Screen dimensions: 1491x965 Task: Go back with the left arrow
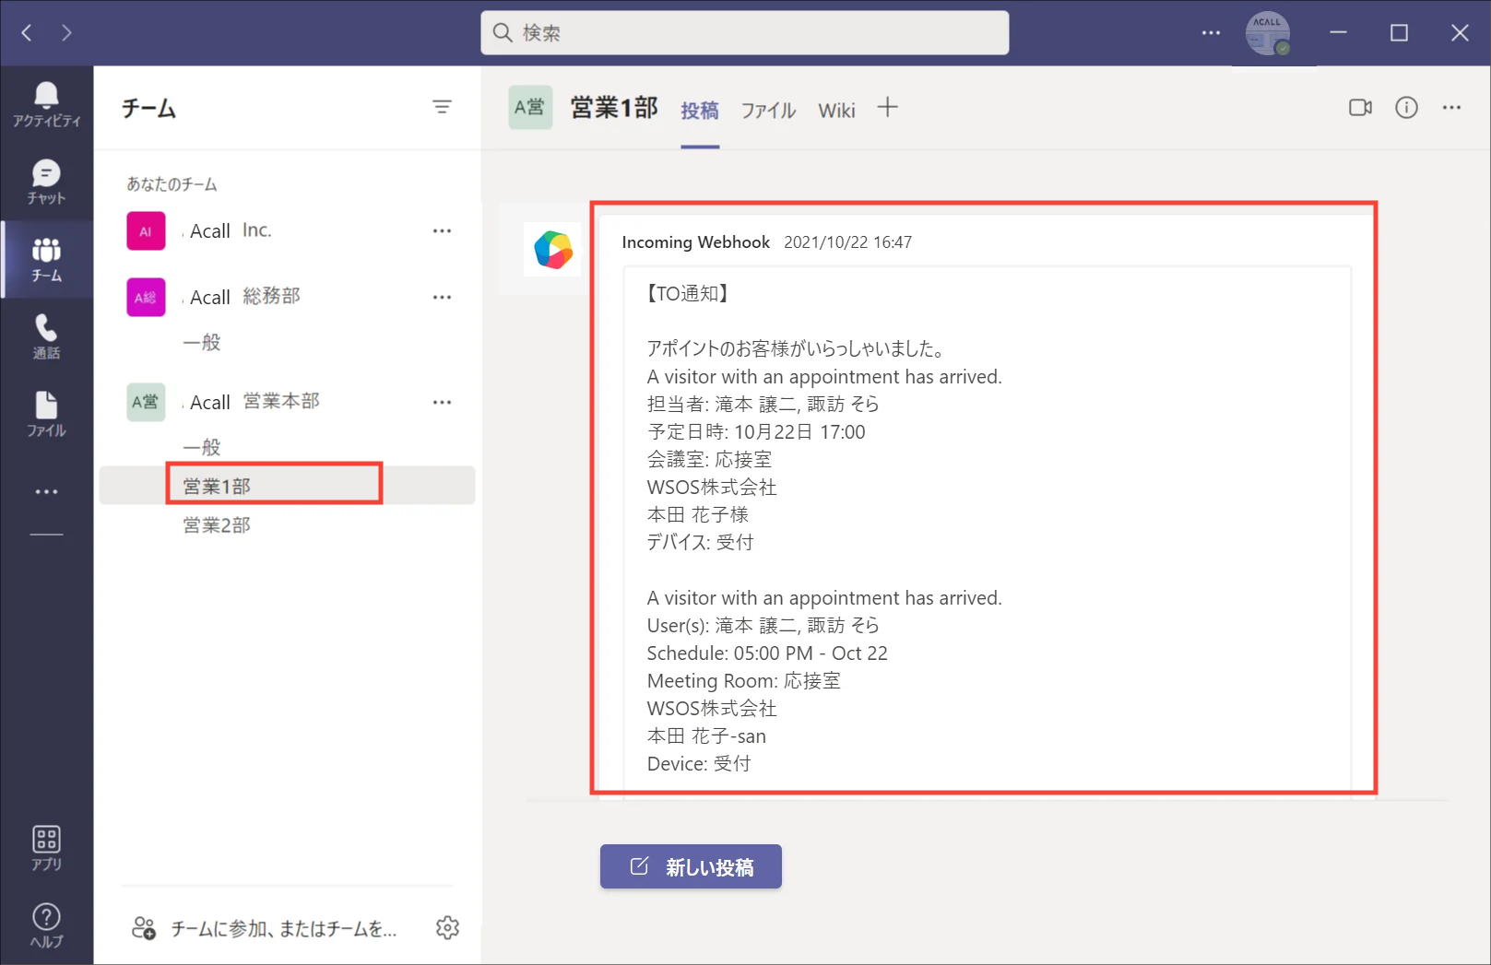point(27,33)
